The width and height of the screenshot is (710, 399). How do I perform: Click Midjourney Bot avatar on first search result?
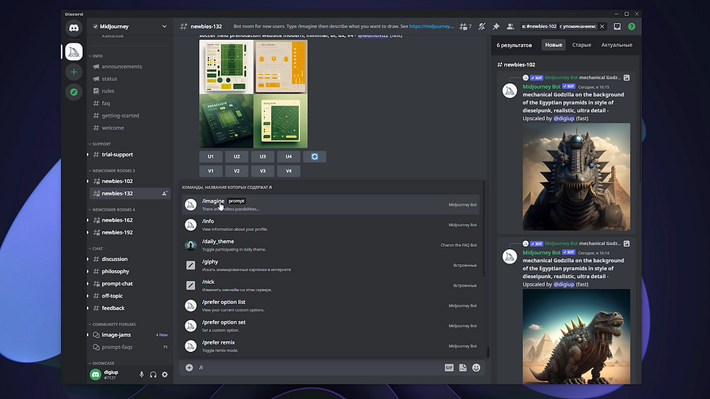[x=509, y=91]
